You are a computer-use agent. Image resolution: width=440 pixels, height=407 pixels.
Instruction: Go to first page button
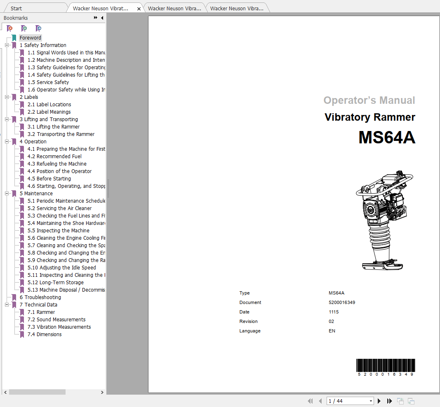(310, 401)
